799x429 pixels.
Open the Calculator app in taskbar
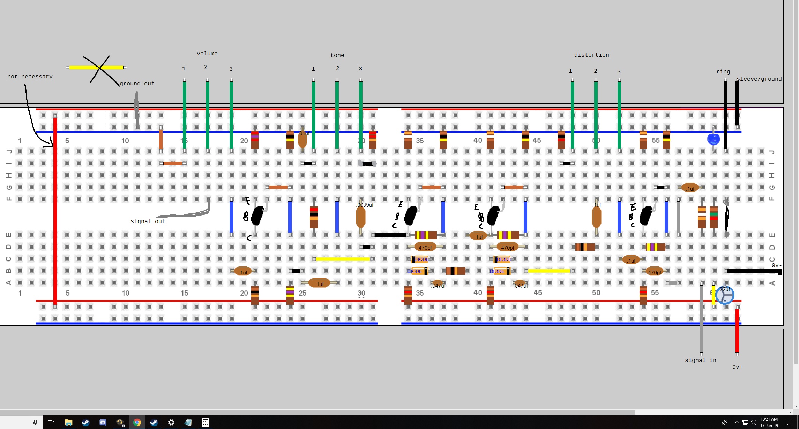click(205, 422)
